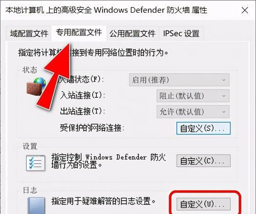The width and height of the screenshot is (256, 214).
Task: Open log settings via 自定义(U) button
Action: pyautogui.click(x=203, y=204)
